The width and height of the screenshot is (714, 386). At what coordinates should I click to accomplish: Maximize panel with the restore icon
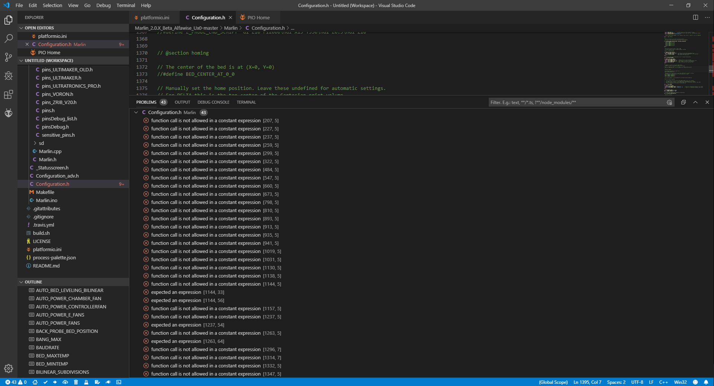(x=683, y=102)
